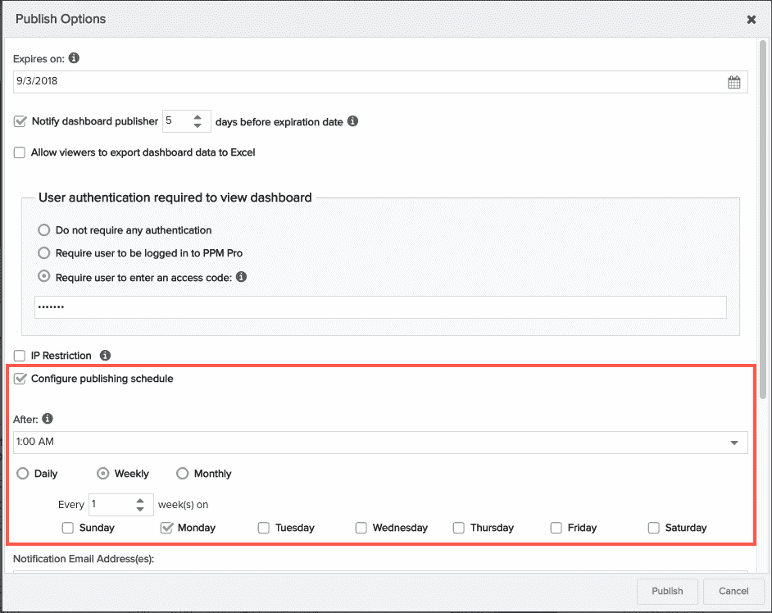Click the dialog's vertical scrollbar

pyautogui.click(x=763, y=220)
